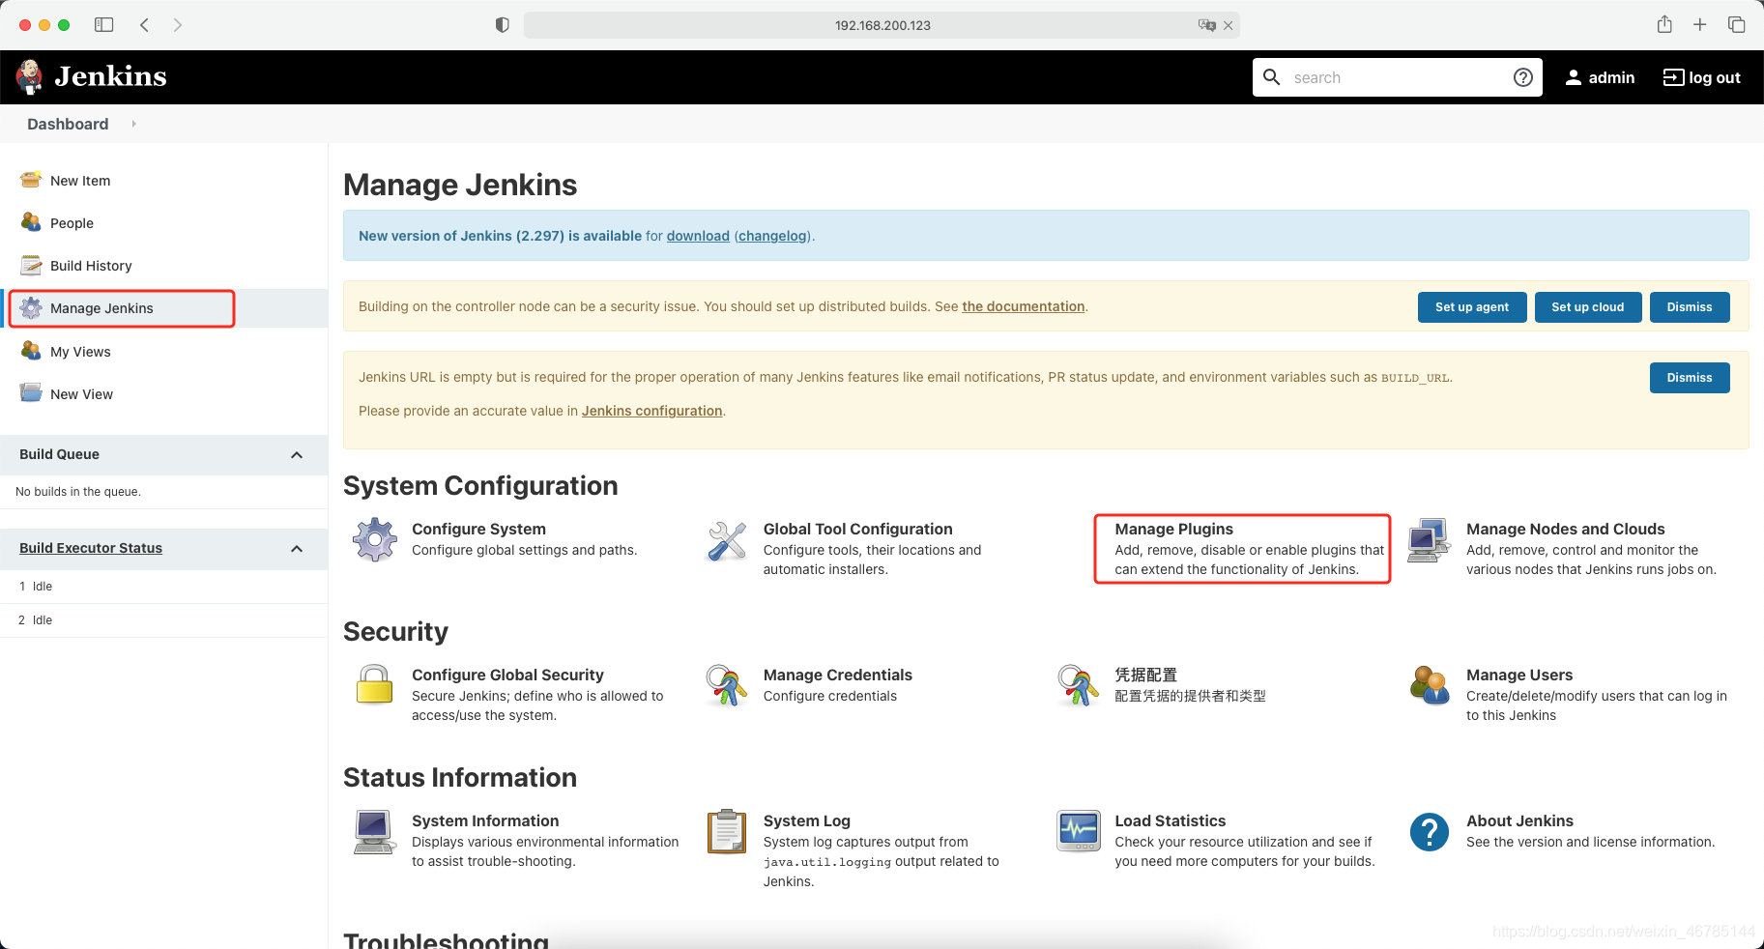Click the Safari address bar

click(882, 25)
